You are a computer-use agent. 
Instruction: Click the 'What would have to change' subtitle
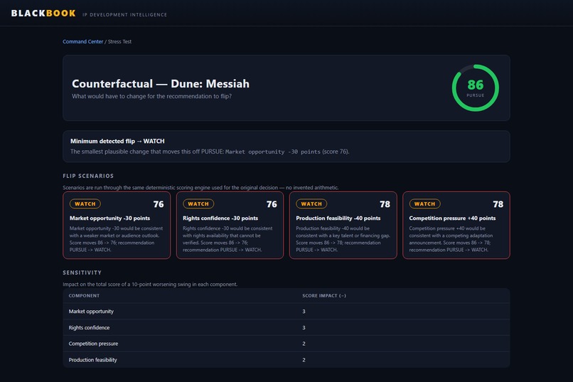(x=151, y=96)
